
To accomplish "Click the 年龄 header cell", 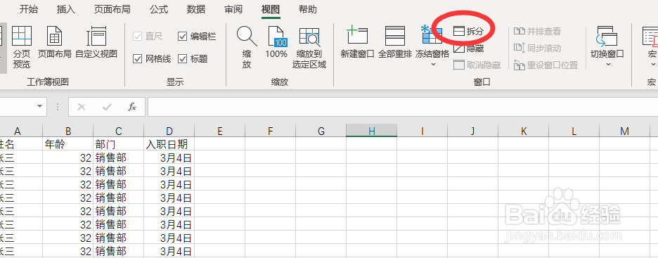I will [68, 144].
